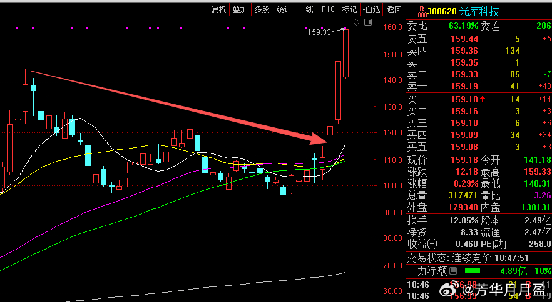Click the 换手 value 12.85%
The image size is (552, 302).
463,221
